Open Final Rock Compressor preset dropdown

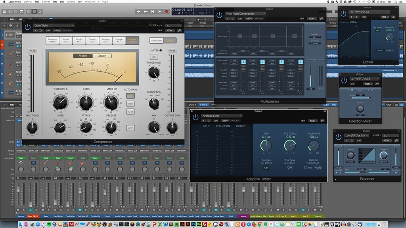[245, 13]
